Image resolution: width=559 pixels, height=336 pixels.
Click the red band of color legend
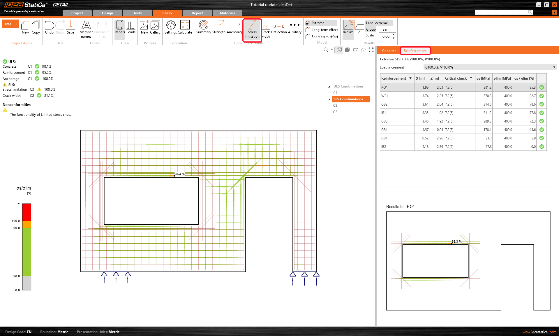27,212
